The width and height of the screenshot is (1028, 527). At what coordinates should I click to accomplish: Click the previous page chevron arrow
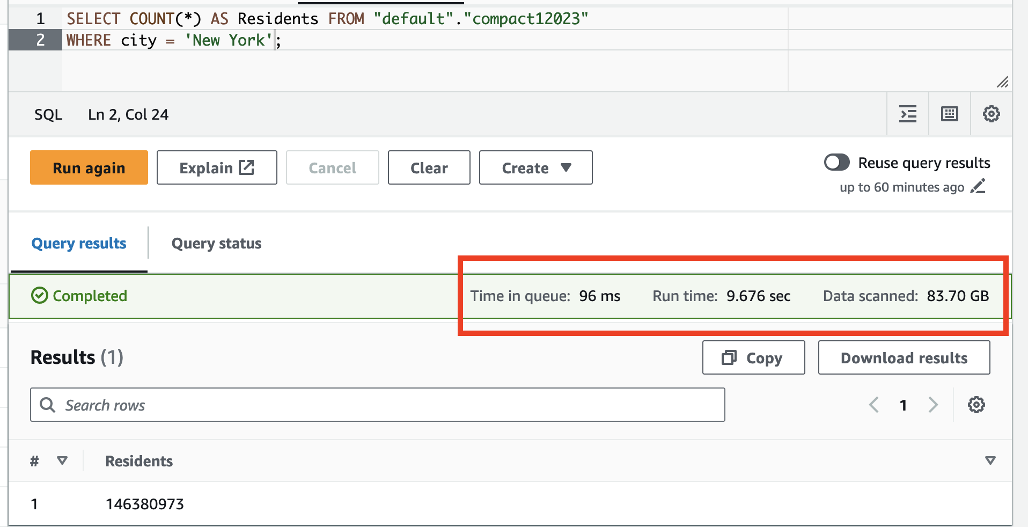pos(874,405)
